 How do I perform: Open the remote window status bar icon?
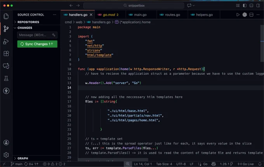[4, 164]
